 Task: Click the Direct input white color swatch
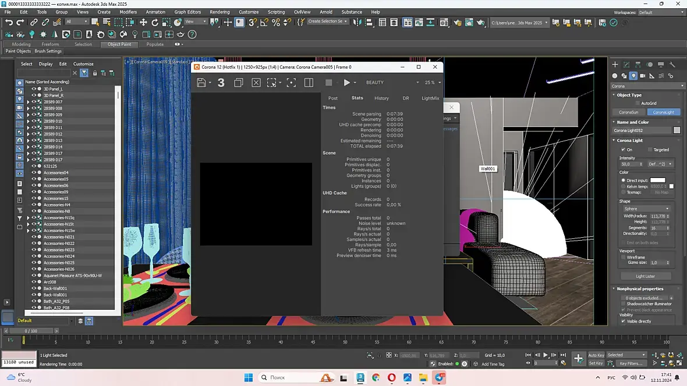[x=657, y=180]
